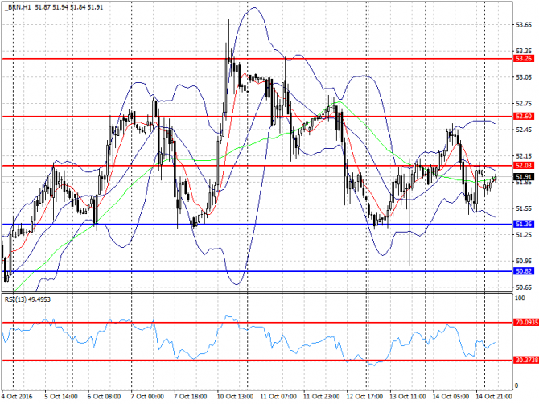This screenshot has width=539, height=404.
Task: Click the 52.03 red level price label
Action: [524, 166]
